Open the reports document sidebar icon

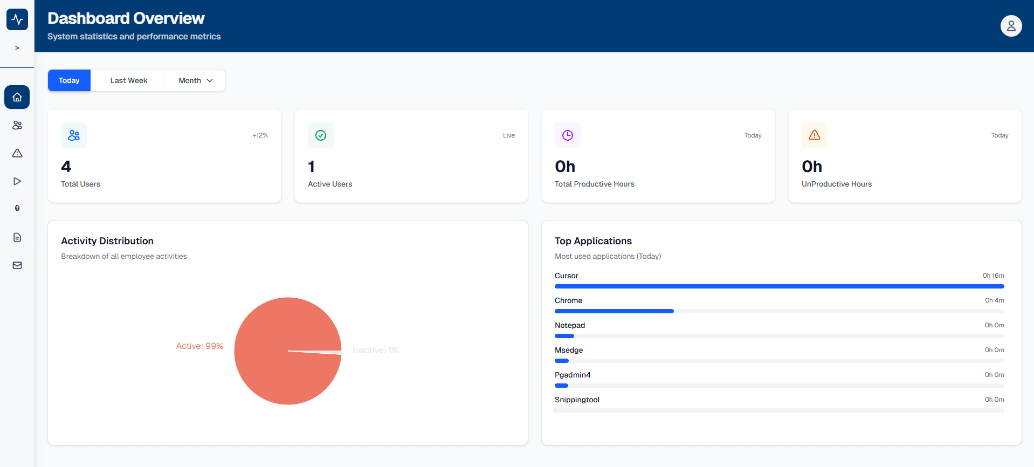point(17,237)
